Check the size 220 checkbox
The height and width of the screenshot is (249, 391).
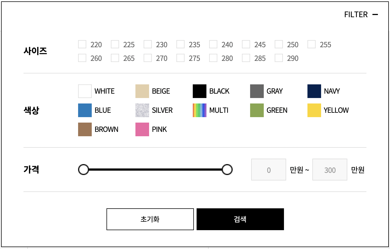coord(82,44)
